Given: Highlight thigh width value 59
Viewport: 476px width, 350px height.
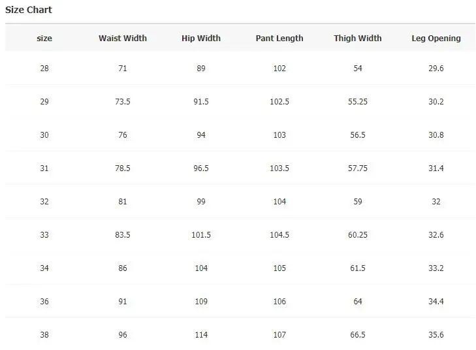Looking at the screenshot, I should click(x=358, y=202).
